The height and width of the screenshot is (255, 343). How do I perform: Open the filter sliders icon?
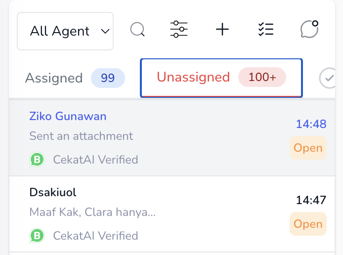pyautogui.click(x=178, y=30)
